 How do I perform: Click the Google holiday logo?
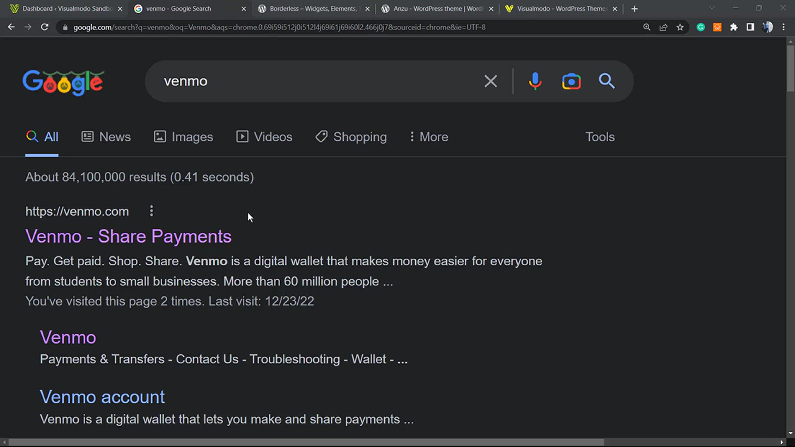(x=63, y=83)
